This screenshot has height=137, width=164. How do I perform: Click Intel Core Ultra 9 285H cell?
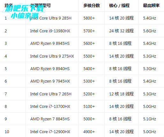pyautogui.click(x=51, y=18)
